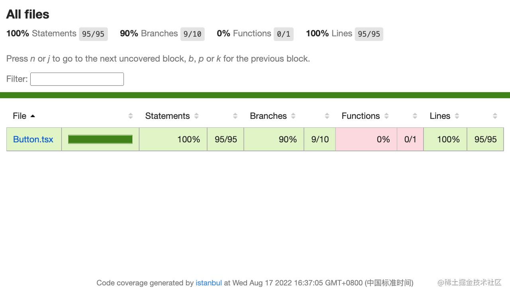The image size is (510, 295).
Task: Click the green coverage bar for Button.tsx
Action: pos(100,139)
